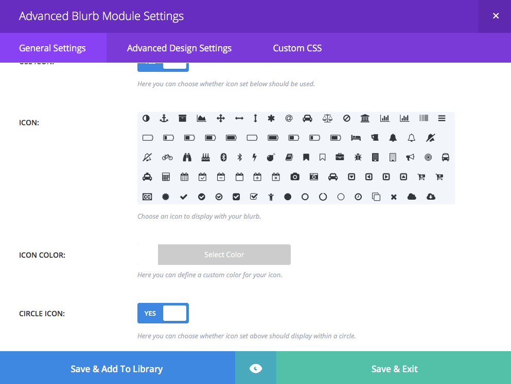Switch the Use Icon toggle
Viewport: 511px width, 384px height.
163,66
